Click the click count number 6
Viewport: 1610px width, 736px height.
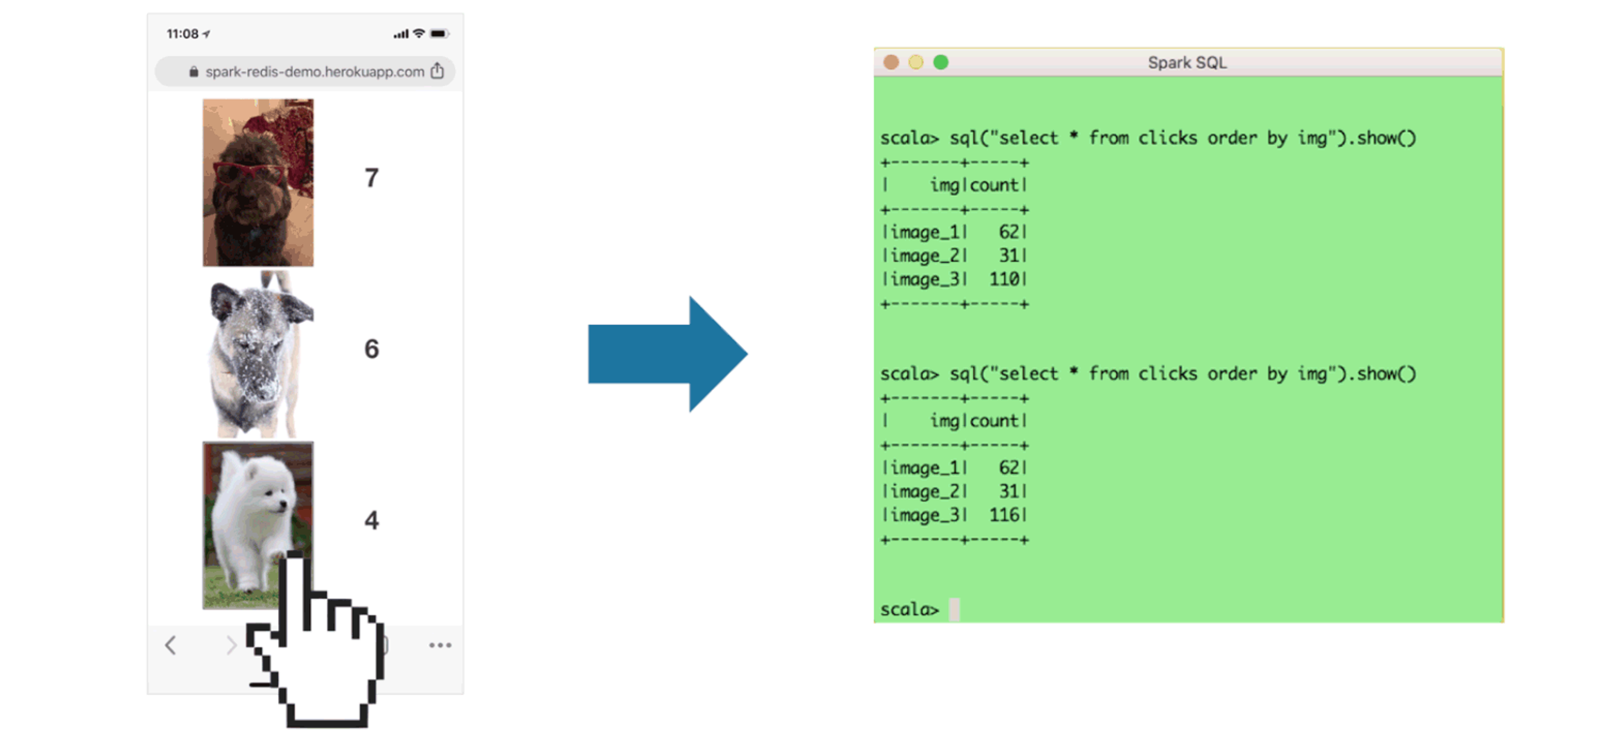point(372,349)
